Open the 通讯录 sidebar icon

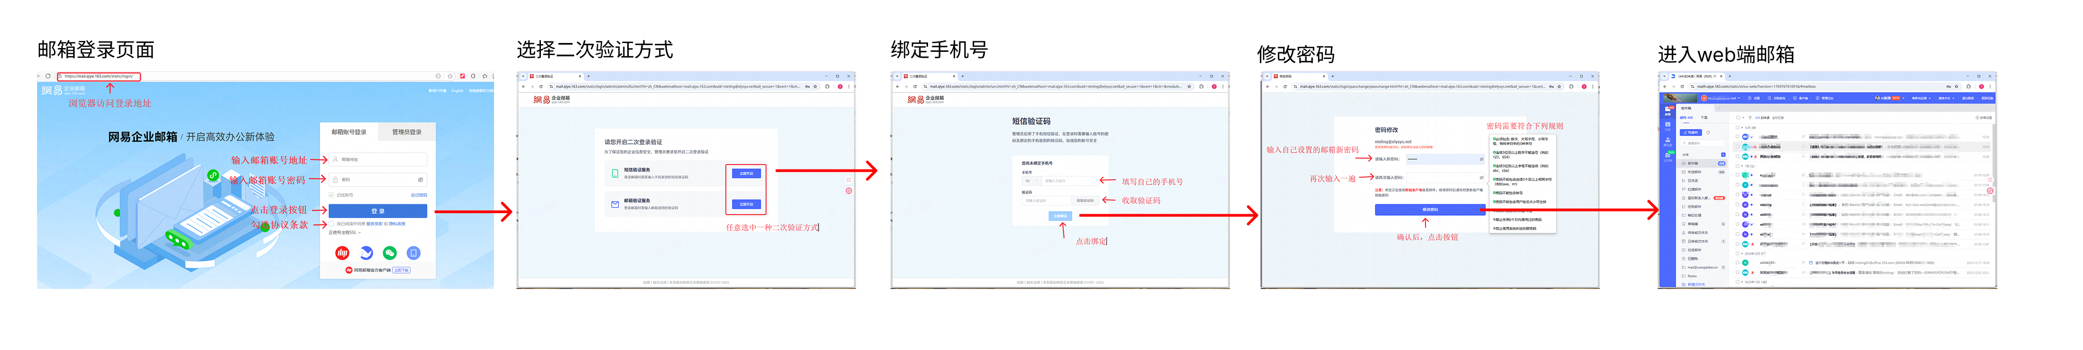pos(1668,141)
